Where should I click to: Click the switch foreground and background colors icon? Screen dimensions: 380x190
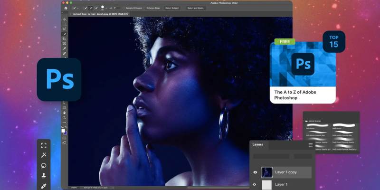(x=66, y=127)
